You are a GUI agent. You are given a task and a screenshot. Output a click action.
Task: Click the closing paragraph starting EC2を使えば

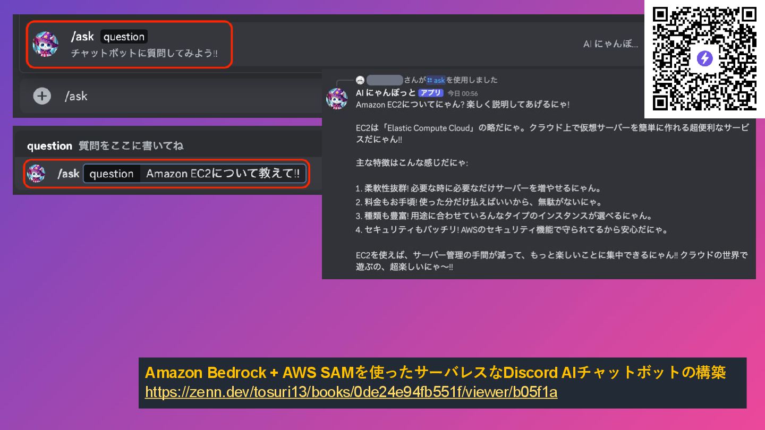(552, 261)
